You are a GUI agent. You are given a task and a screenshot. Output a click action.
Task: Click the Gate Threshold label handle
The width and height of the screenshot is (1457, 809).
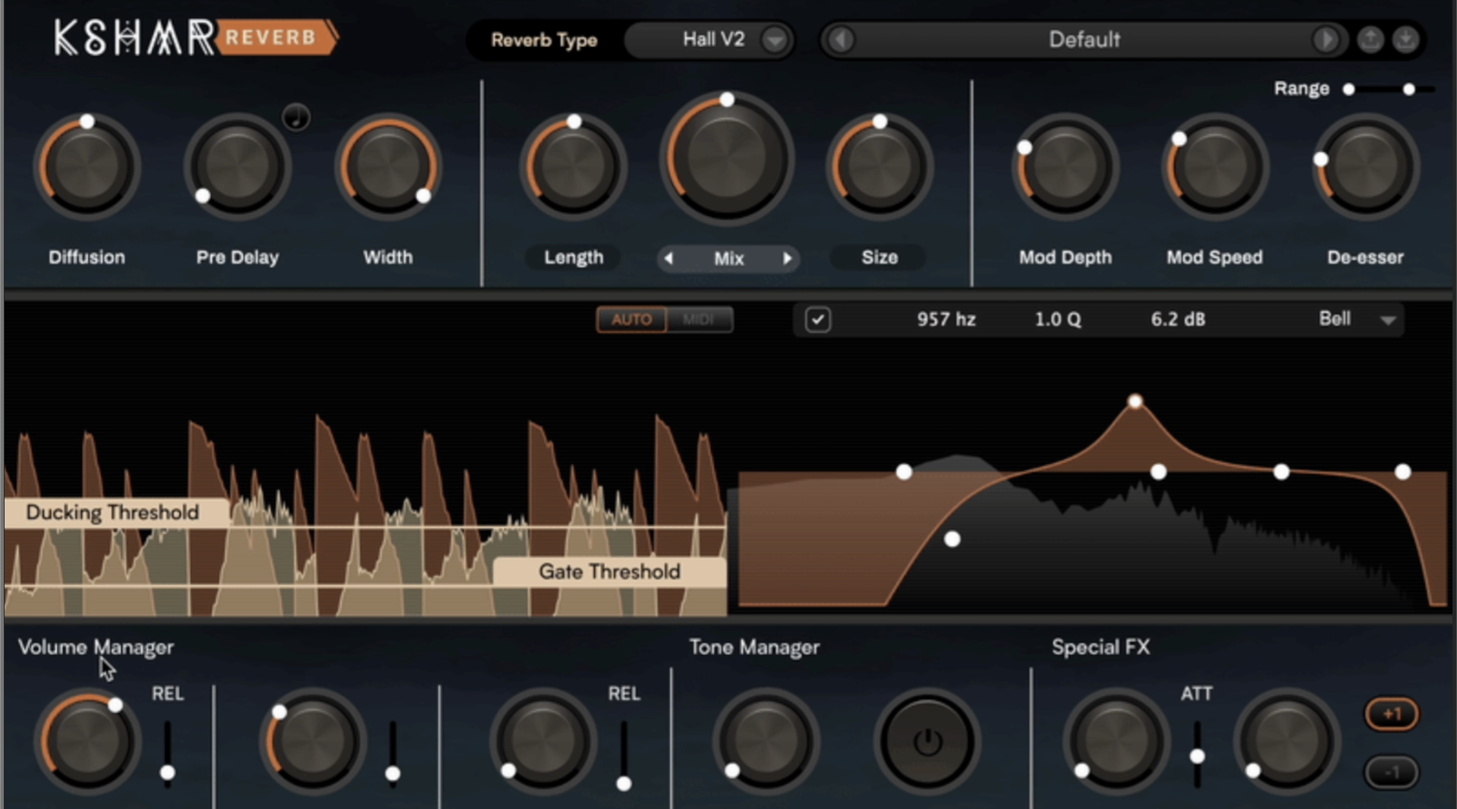[x=609, y=571]
